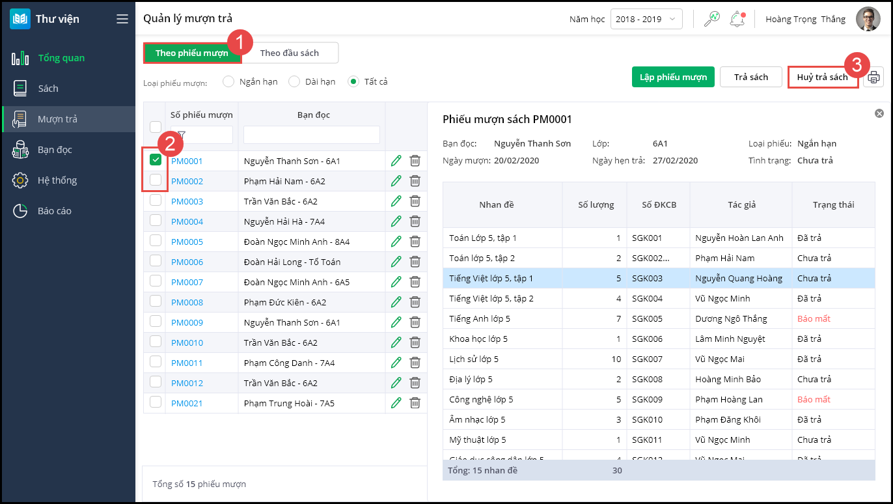Click the hamburger menu icon beside Thư viện
This screenshot has width=893, height=504.
coord(122,19)
